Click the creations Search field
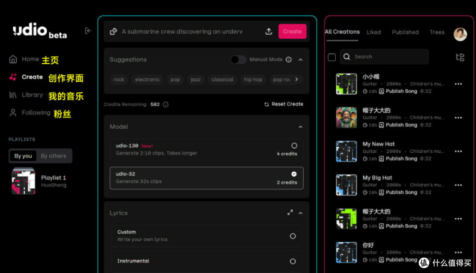476x273 pixels. tap(384, 57)
